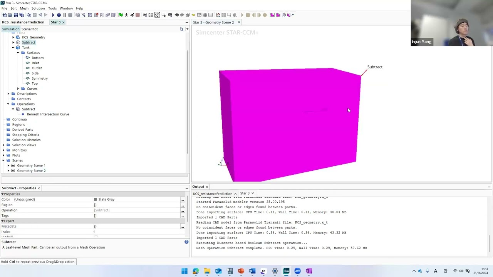The height and width of the screenshot is (277, 493).
Task: Click the blue Play Macro triangle icon
Action: click(x=53, y=15)
